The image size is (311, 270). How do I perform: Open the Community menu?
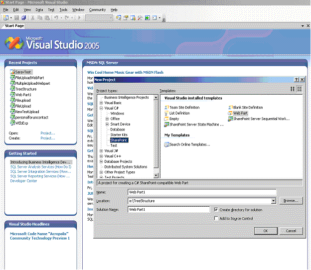97,9
